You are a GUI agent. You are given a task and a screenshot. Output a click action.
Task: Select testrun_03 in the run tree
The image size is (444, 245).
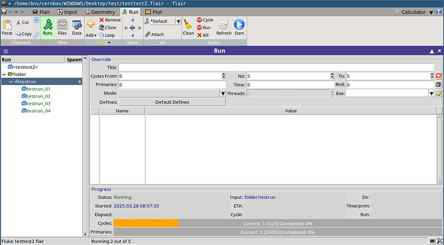click(36, 104)
